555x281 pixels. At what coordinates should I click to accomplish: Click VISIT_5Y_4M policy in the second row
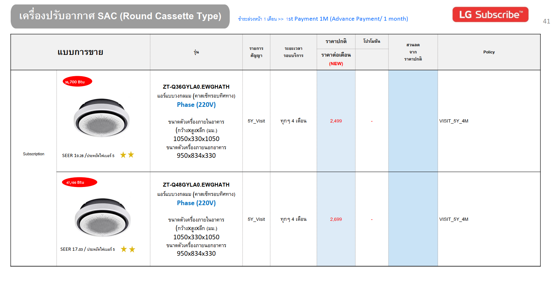coord(454,219)
